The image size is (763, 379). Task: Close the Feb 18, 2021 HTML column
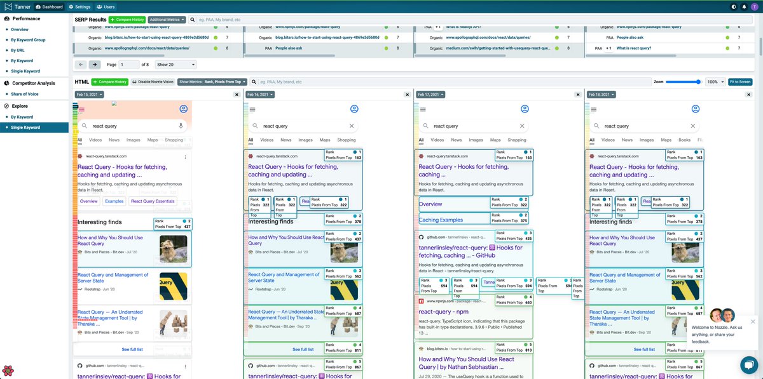click(x=747, y=95)
